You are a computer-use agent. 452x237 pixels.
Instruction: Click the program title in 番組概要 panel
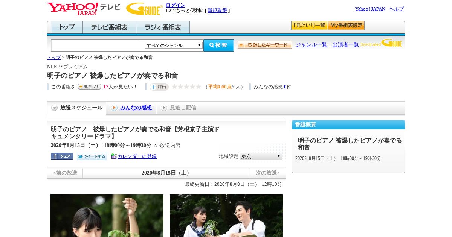350,144
